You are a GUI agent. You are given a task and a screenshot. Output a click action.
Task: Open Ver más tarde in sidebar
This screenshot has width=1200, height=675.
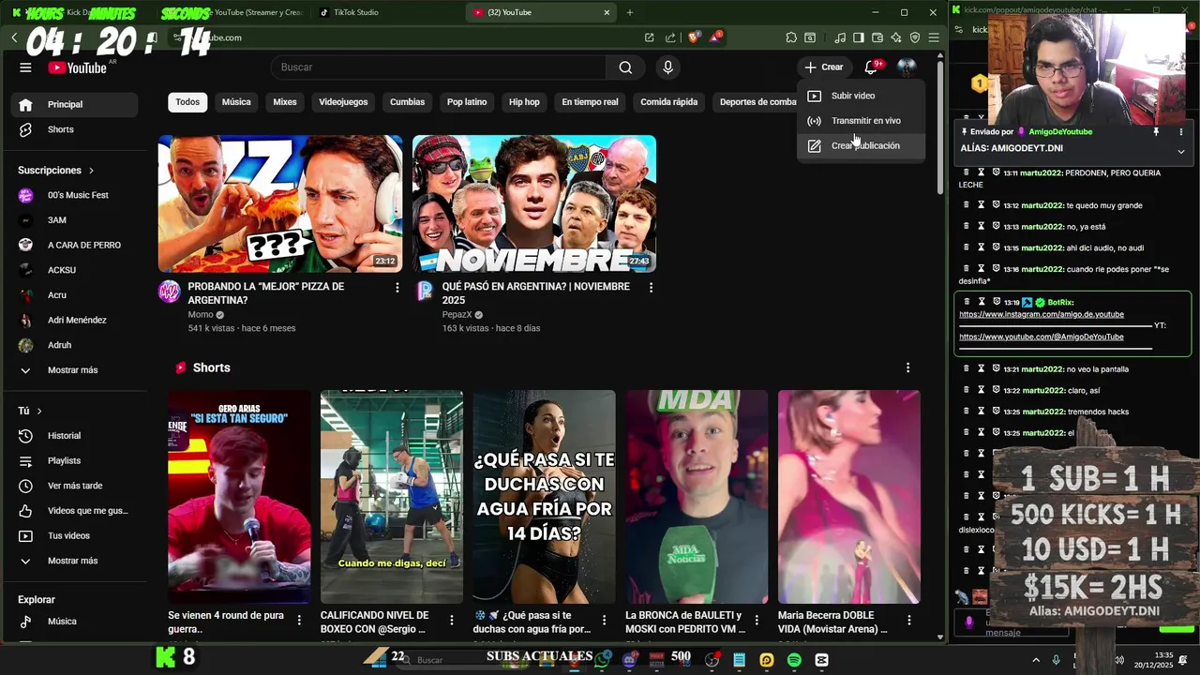[73, 486]
